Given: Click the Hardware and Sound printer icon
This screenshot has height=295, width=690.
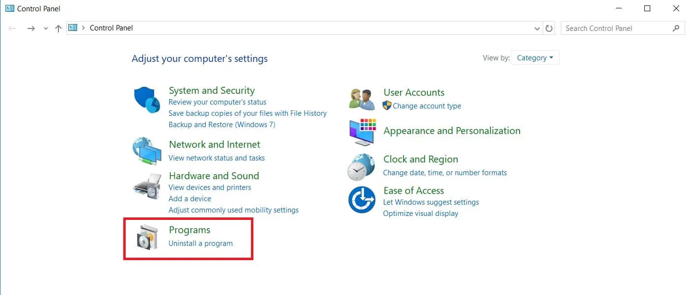Looking at the screenshot, I should [x=147, y=186].
